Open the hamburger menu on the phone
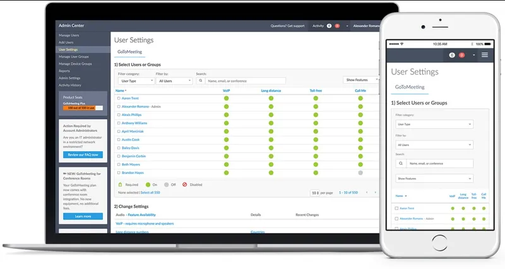The width and height of the screenshot is (505, 269). pos(484,55)
